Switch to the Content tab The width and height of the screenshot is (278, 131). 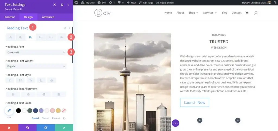pos(10,17)
